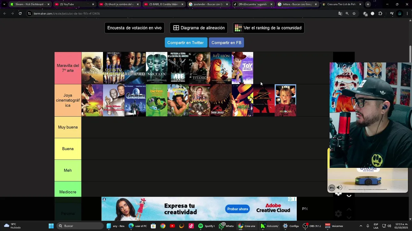Open Encuesta de votación en vivo
Viewport: 412px width, 231px height.
[135, 28]
